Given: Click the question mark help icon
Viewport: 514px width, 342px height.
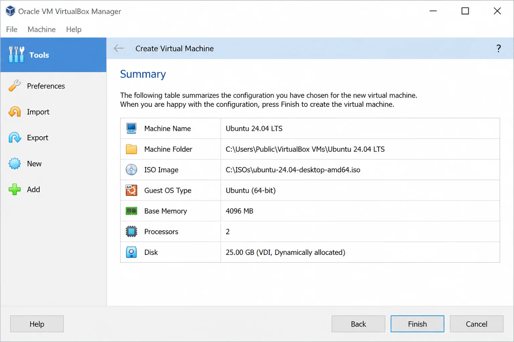Looking at the screenshot, I should click(499, 48).
